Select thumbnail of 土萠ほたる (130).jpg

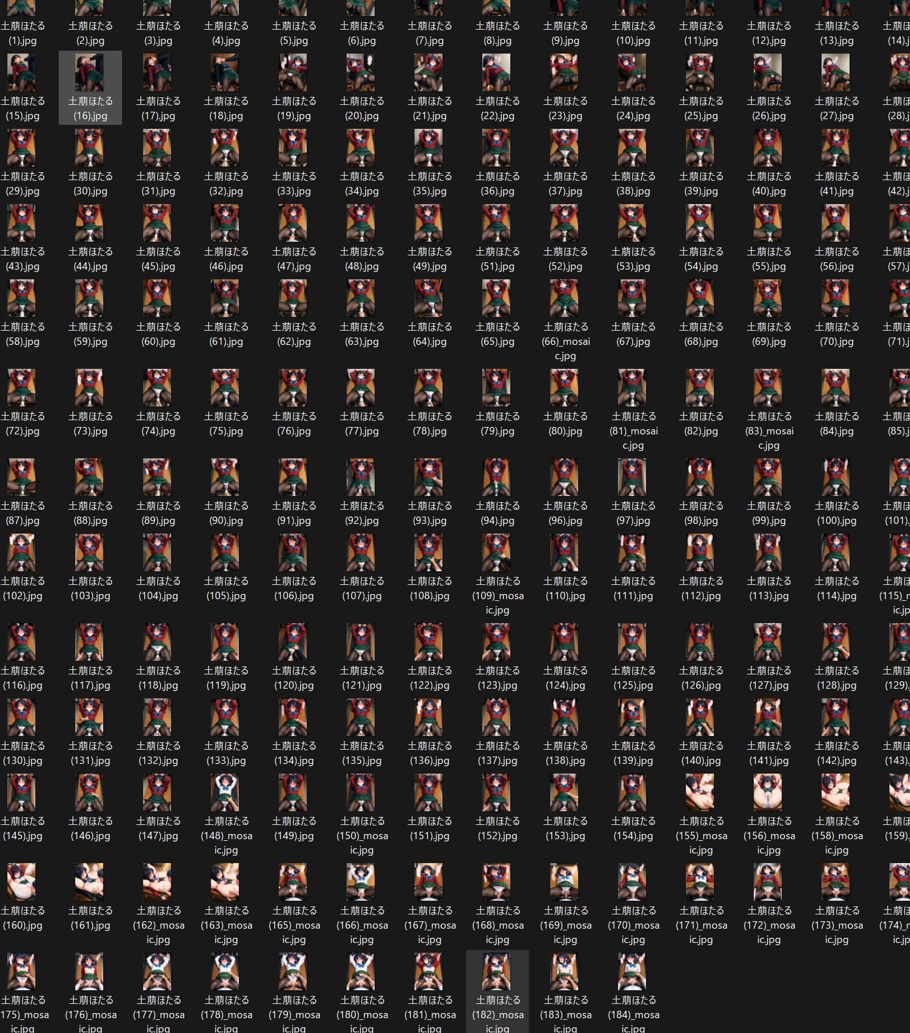coord(22,717)
